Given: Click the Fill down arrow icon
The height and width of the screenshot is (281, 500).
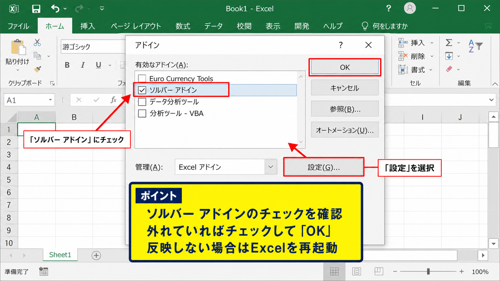Looking at the screenshot, I should coord(449,56).
